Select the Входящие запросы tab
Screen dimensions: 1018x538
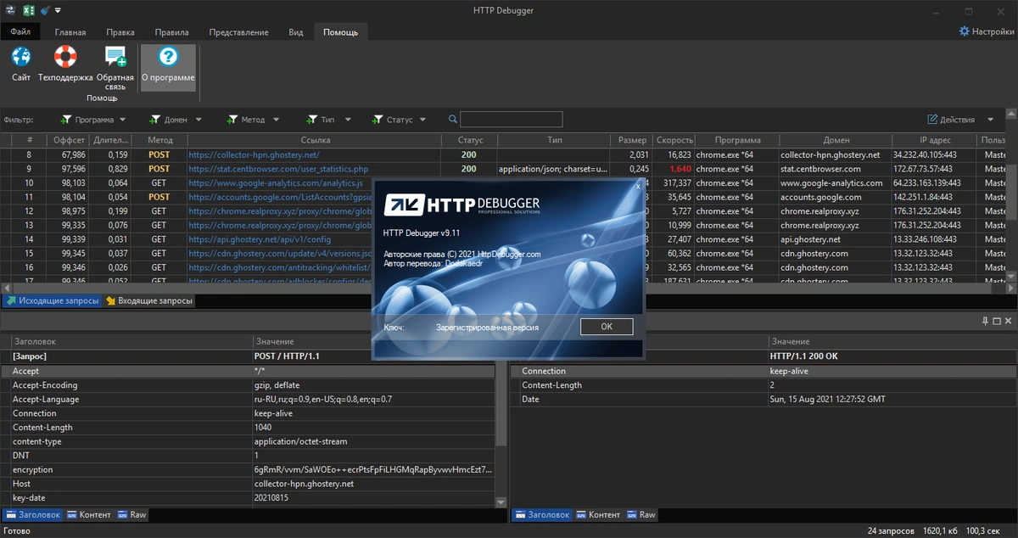click(149, 300)
